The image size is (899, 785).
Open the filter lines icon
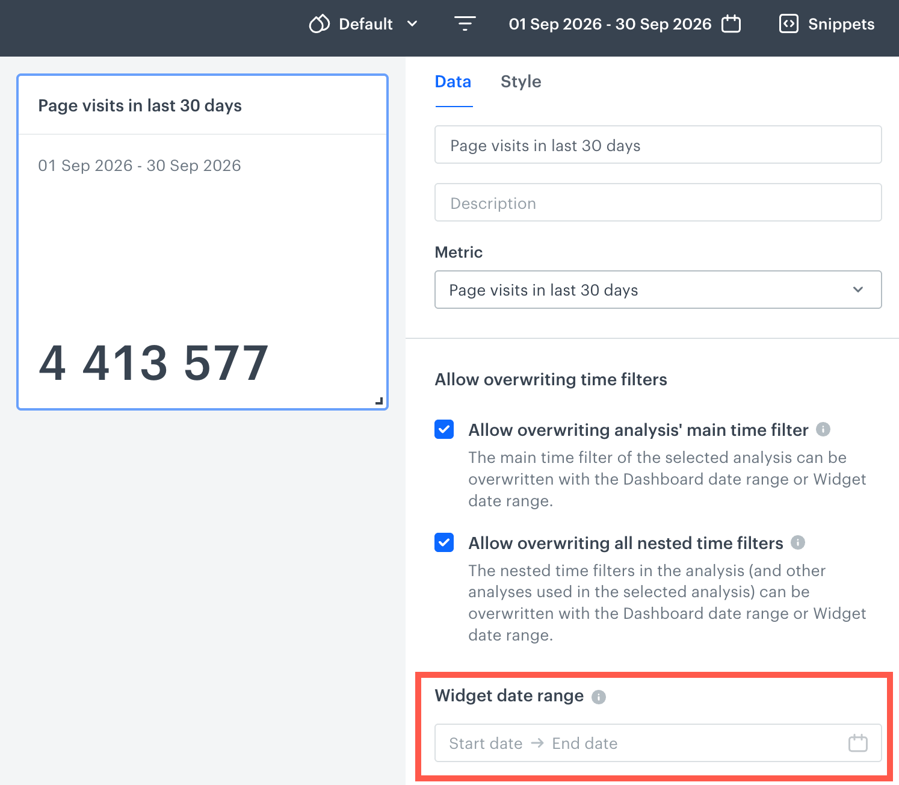pyautogui.click(x=465, y=24)
